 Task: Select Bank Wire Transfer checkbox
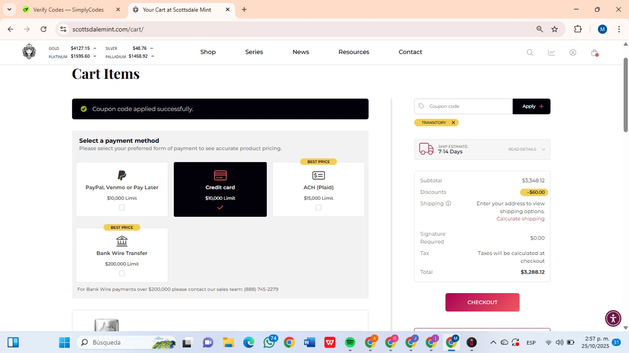pos(122,273)
